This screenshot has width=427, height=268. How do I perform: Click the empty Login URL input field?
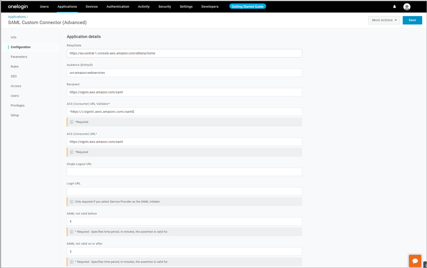coord(185,191)
